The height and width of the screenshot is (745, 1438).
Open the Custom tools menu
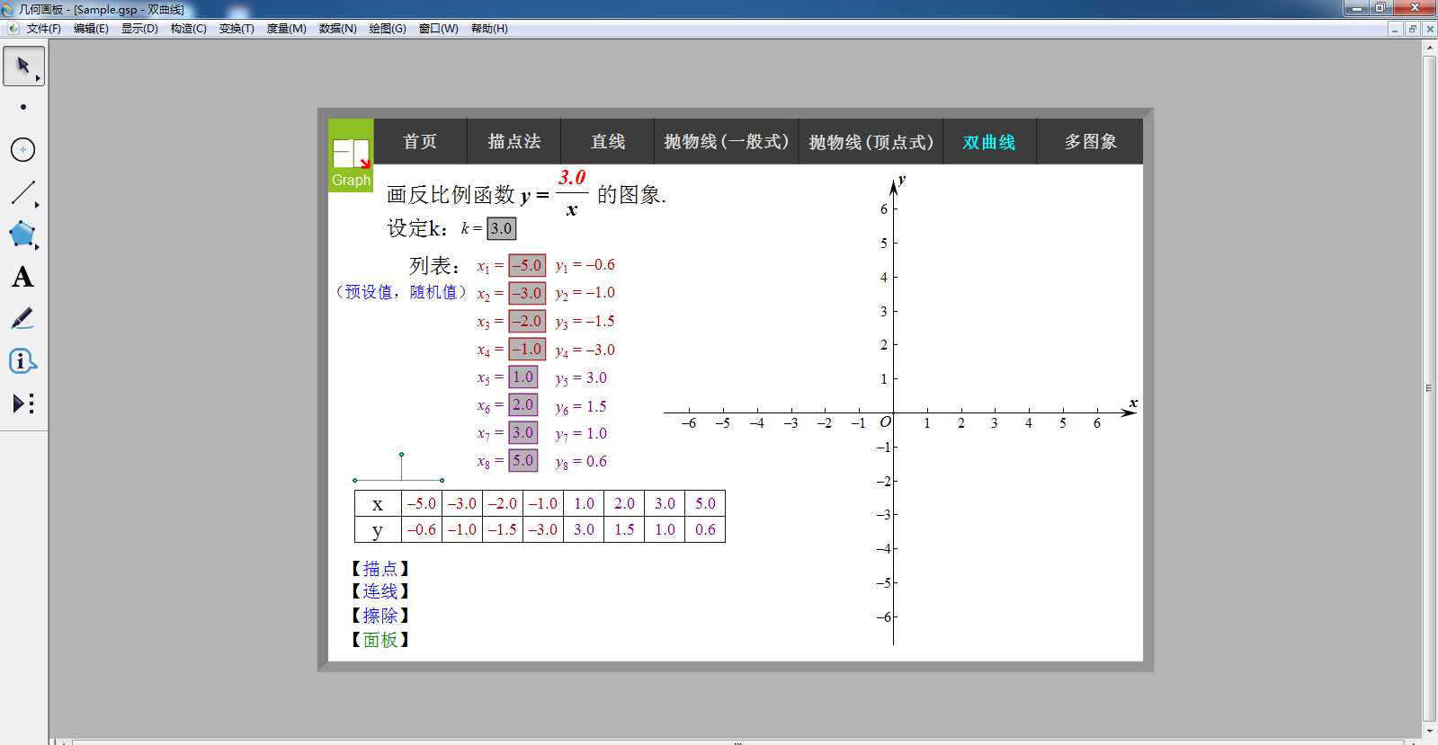[23, 404]
